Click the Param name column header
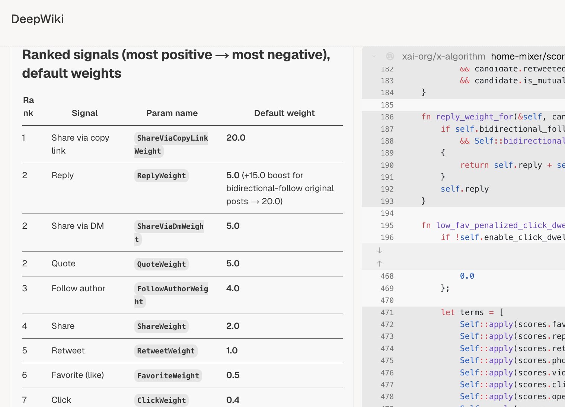Image resolution: width=565 pixels, height=407 pixels. point(172,113)
